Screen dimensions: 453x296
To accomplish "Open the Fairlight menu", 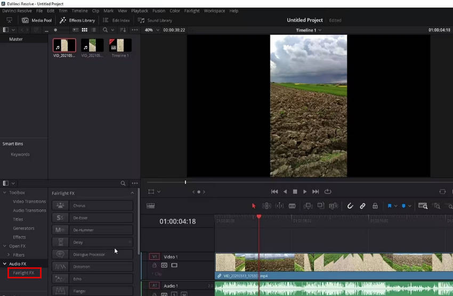I will point(192,11).
